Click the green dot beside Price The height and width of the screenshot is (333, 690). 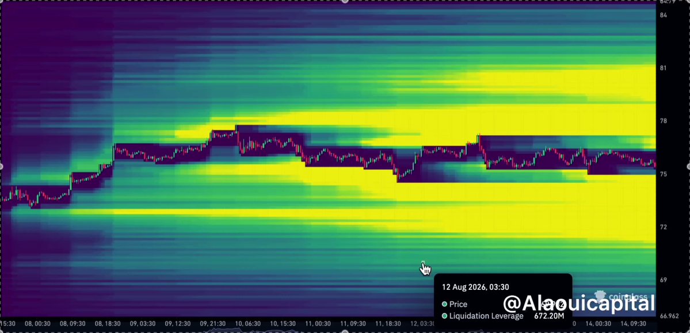(x=444, y=304)
